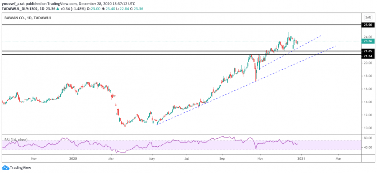Viewport: 377px width, 173px height.
Task: Click the SAR currency label
Action: click(x=368, y=18)
